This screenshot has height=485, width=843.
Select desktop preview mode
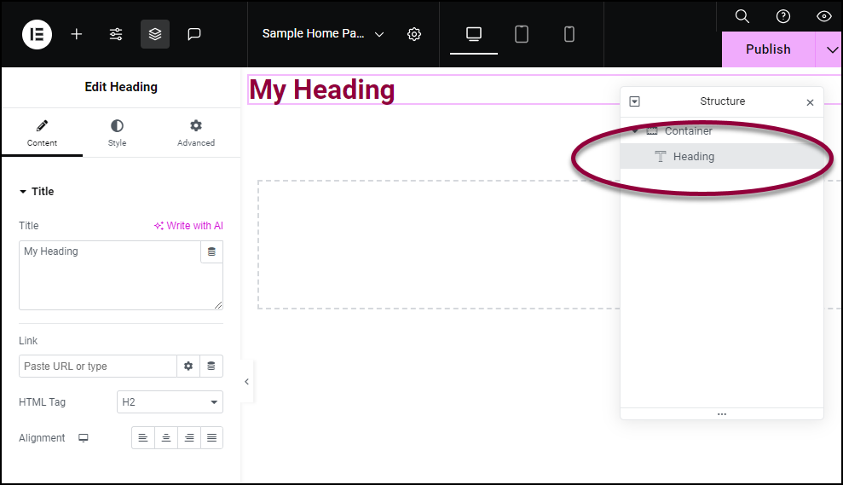(474, 34)
